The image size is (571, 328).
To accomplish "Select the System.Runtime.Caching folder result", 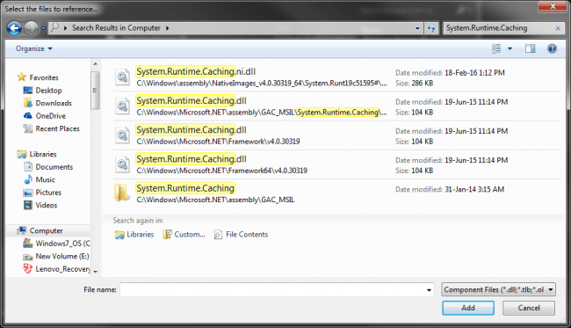I will [x=185, y=188].
